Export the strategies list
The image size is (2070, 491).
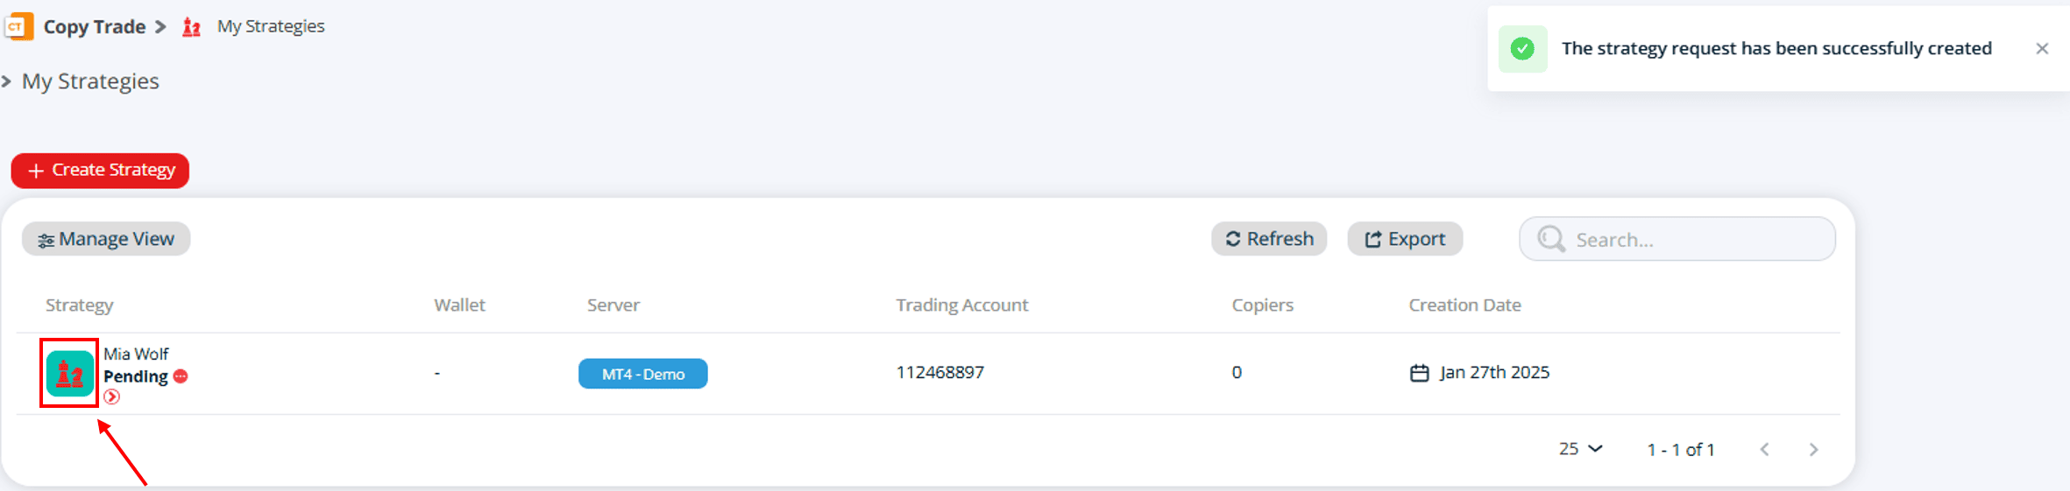(1405, 239)
